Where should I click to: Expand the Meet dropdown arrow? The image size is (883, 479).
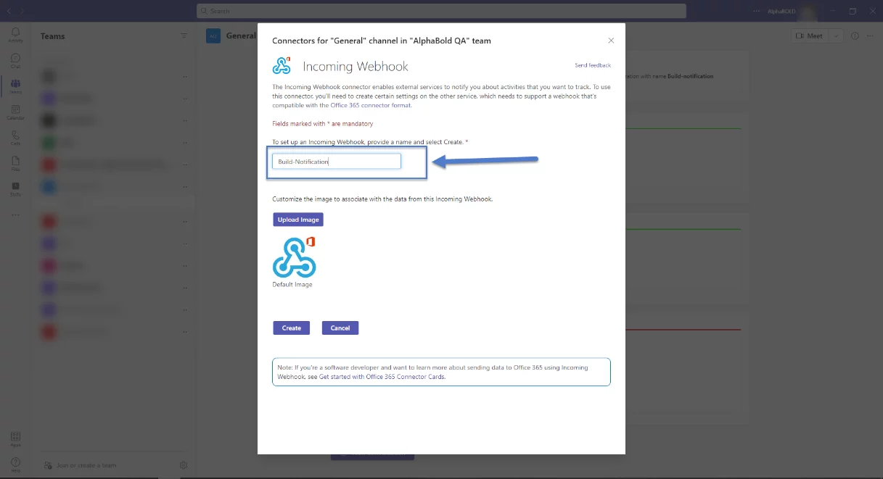[x=836, y=36]
